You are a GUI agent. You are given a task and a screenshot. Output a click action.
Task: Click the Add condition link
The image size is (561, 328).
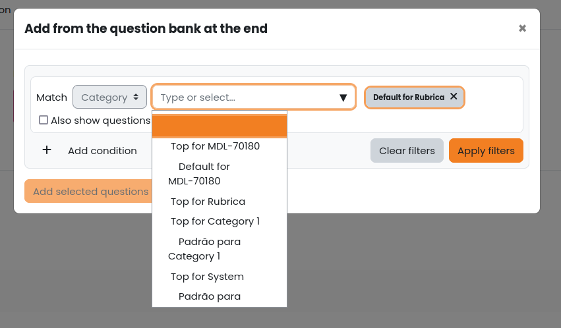[102, 151]
